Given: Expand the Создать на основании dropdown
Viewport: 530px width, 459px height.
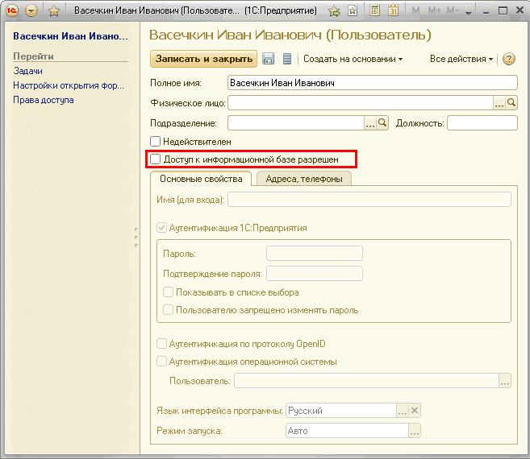Looking at the screenshot, I should point(353,59).
